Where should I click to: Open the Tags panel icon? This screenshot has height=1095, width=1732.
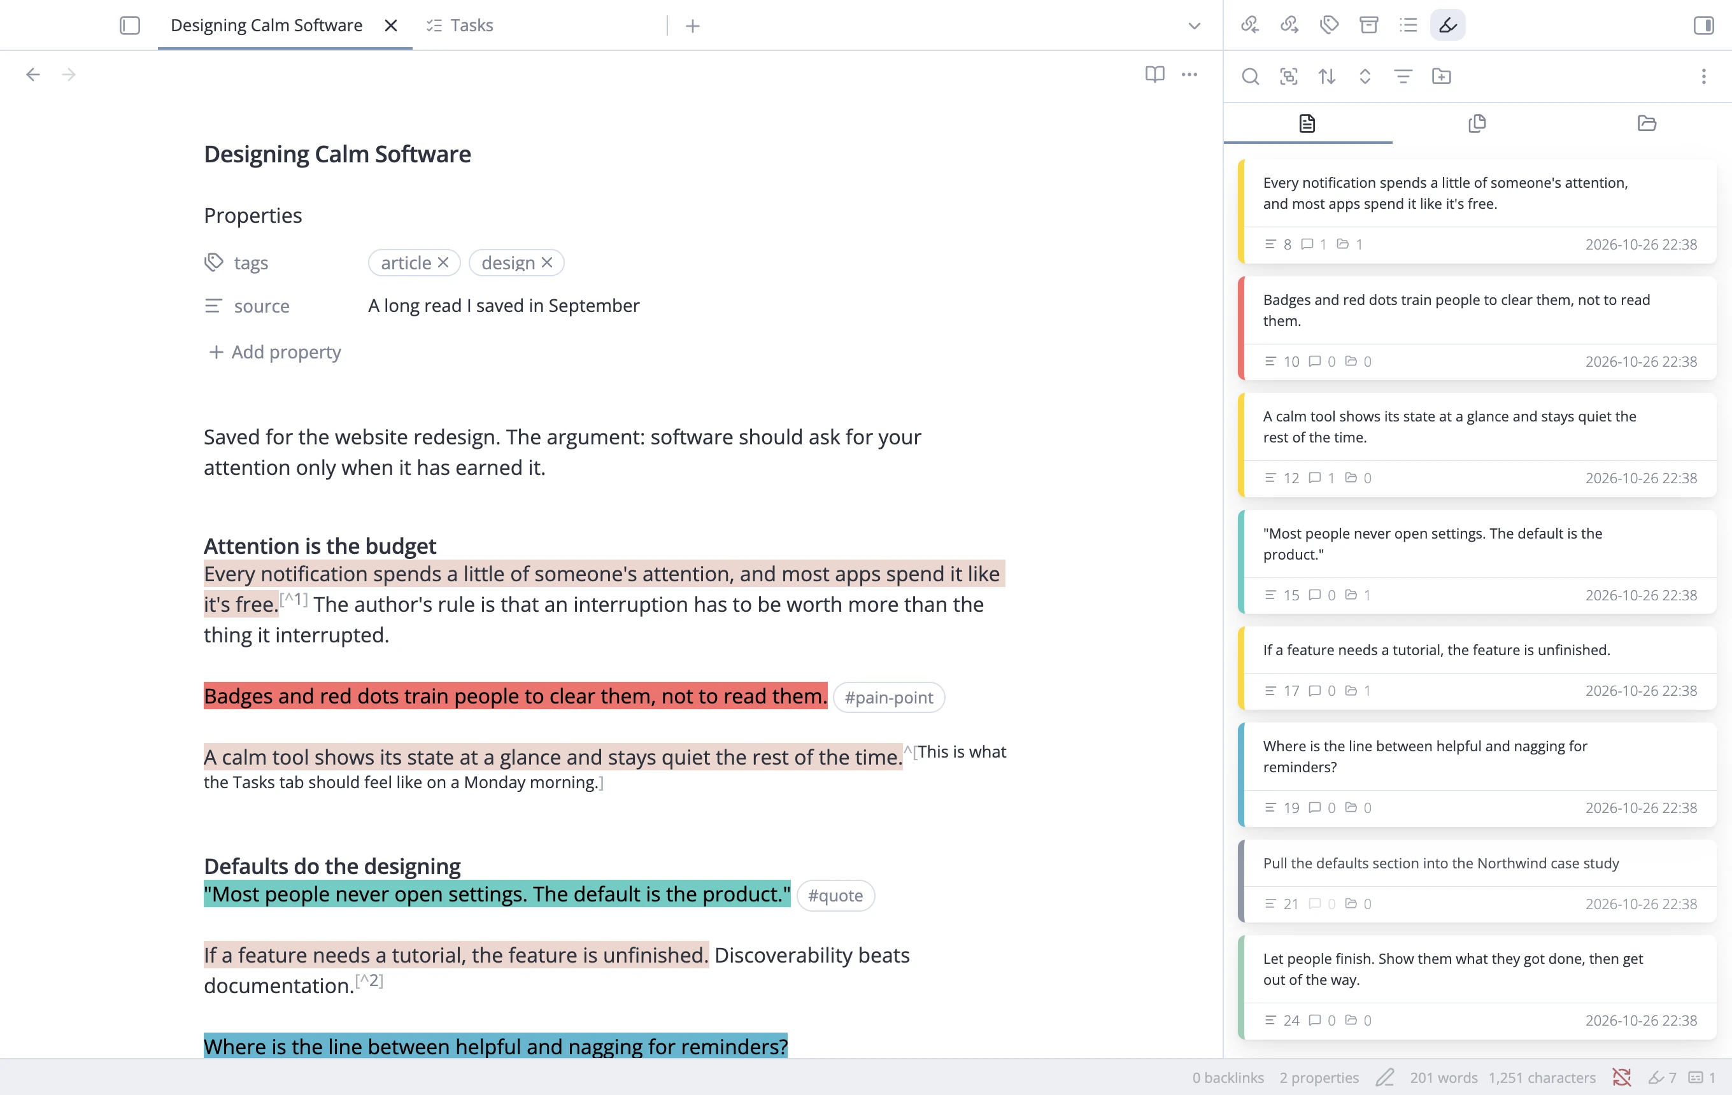[x=1329, y=25]
